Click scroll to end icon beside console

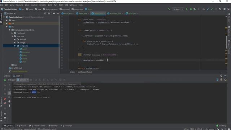9,97
